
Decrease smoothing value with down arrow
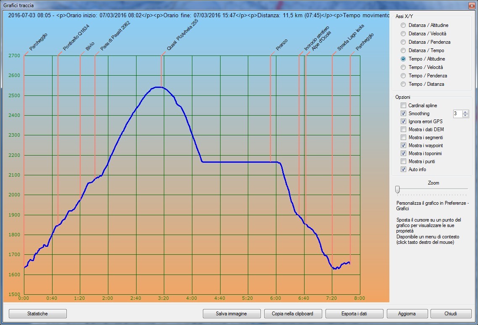(465, 116)
